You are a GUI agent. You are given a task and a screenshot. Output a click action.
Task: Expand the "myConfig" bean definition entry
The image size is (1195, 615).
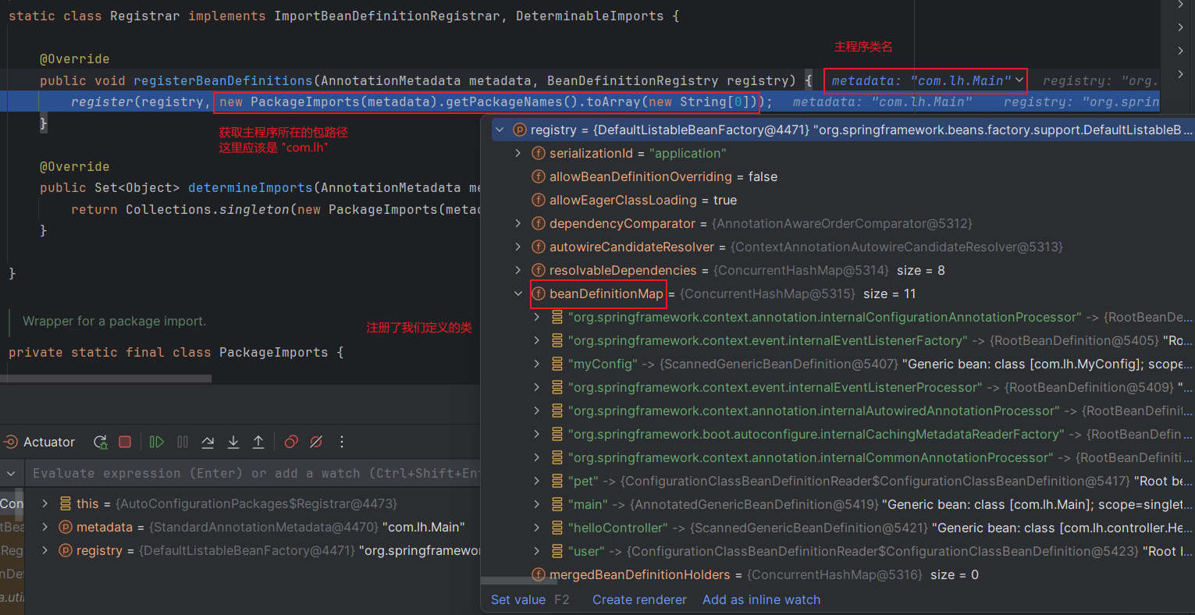[x=536, y=364]
